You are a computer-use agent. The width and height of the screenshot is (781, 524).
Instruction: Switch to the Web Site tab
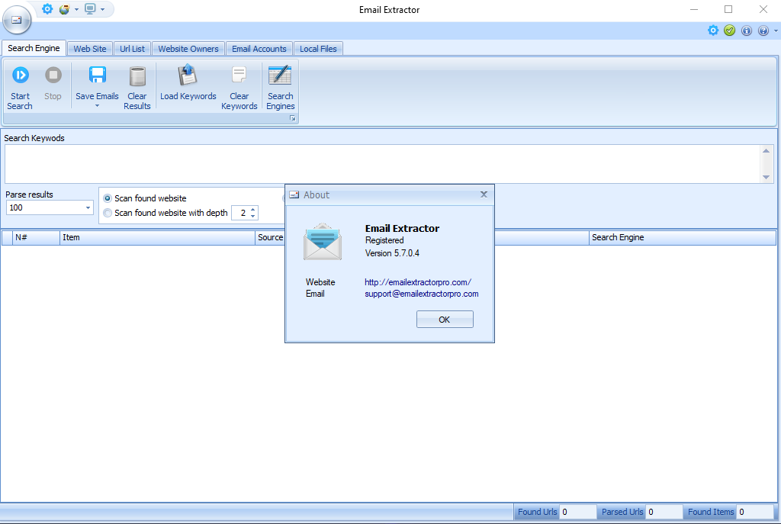pyautogui.click(x=90, y=49)
